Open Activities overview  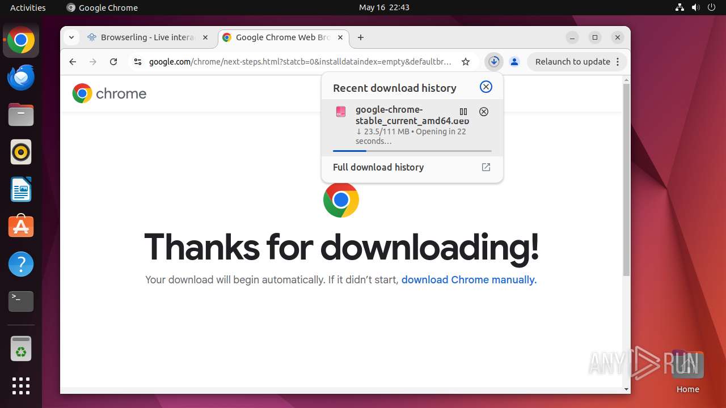tap(28, 7)
